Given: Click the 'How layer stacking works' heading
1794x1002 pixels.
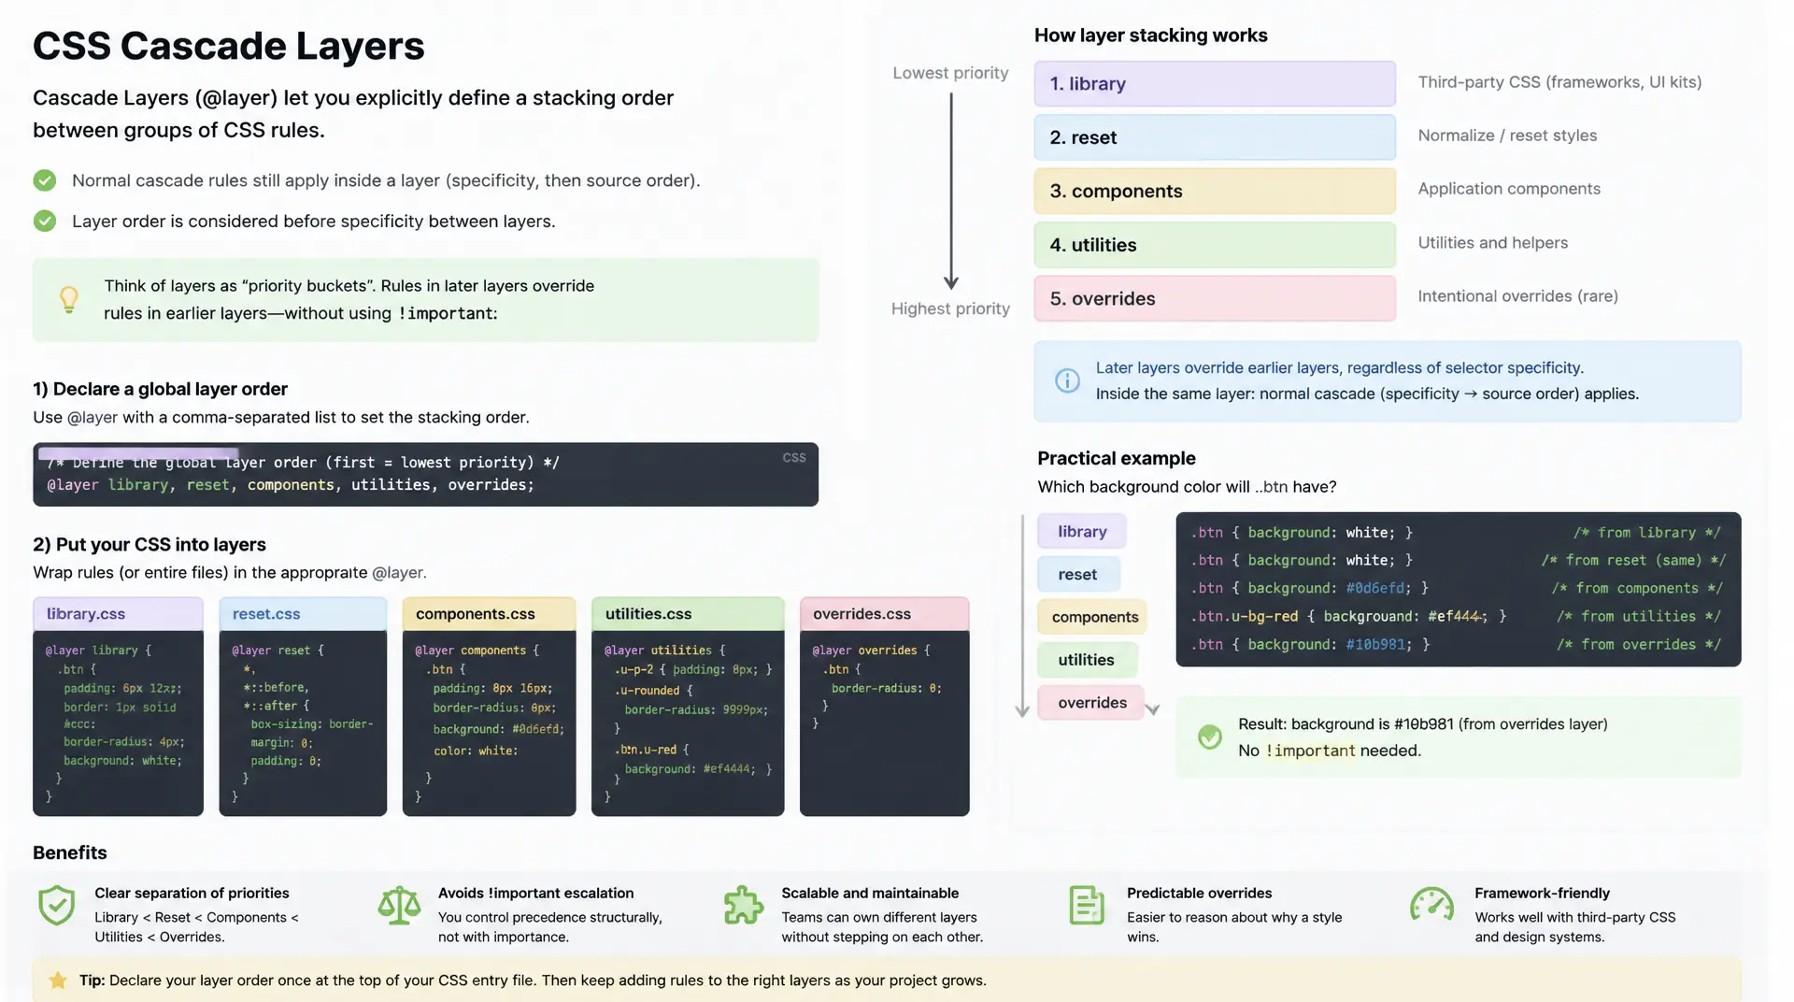Looking at the screenshot, I should [x=1151, y=36].
